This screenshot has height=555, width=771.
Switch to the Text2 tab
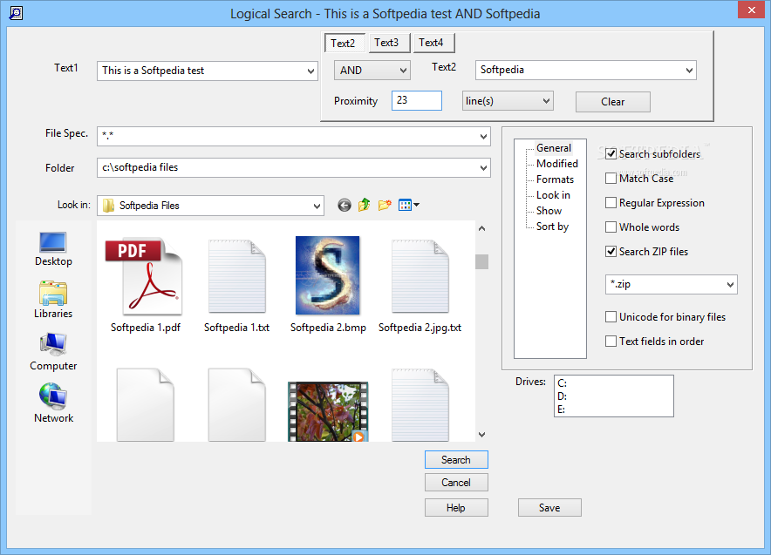click(x=343, y=44)
